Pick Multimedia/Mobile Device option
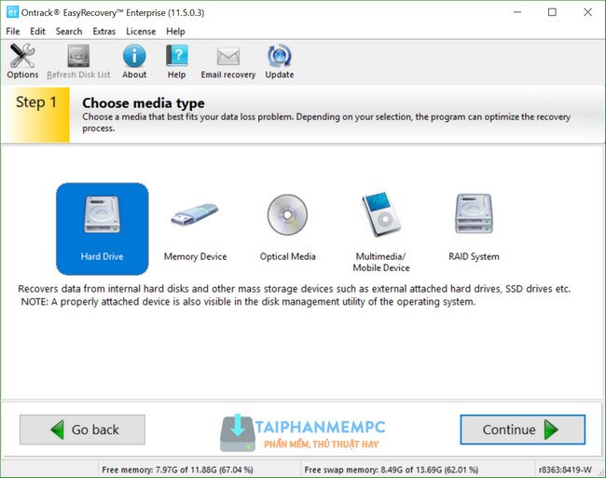The image size is (606, 478). 381,232
